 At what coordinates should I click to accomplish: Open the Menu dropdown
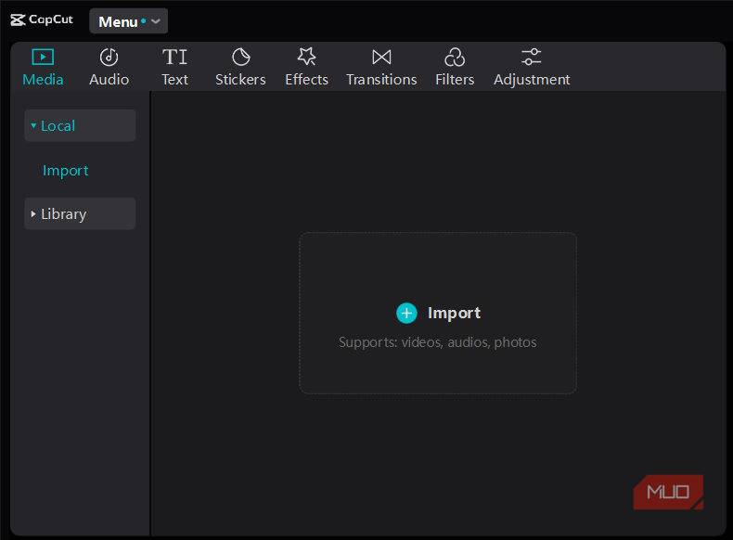point(129,21)
